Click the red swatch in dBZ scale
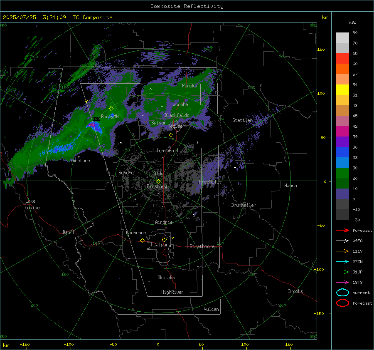This screenshot has width=374, height=350. [342, 58]
